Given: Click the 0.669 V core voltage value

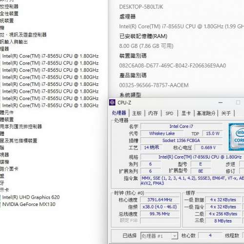Looking at the screenshot, I should pyautogui.click(x=209, y=147).
